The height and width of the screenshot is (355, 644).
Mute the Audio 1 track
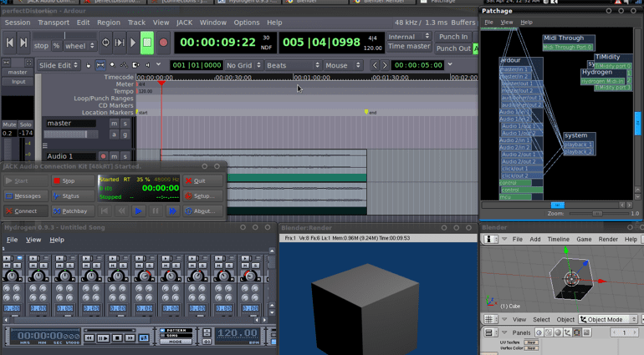point(114,156)
